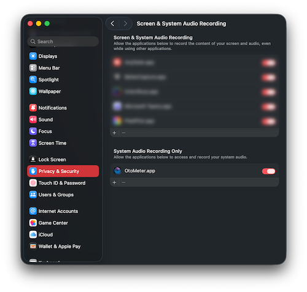Remove app from System Audio Recording Only list

point(123,182)
